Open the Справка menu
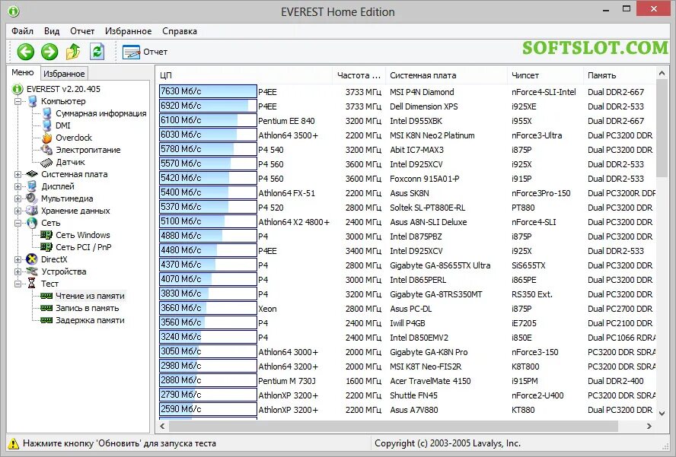The height and width of the screenshot is (457, 676). coord(180,31)
